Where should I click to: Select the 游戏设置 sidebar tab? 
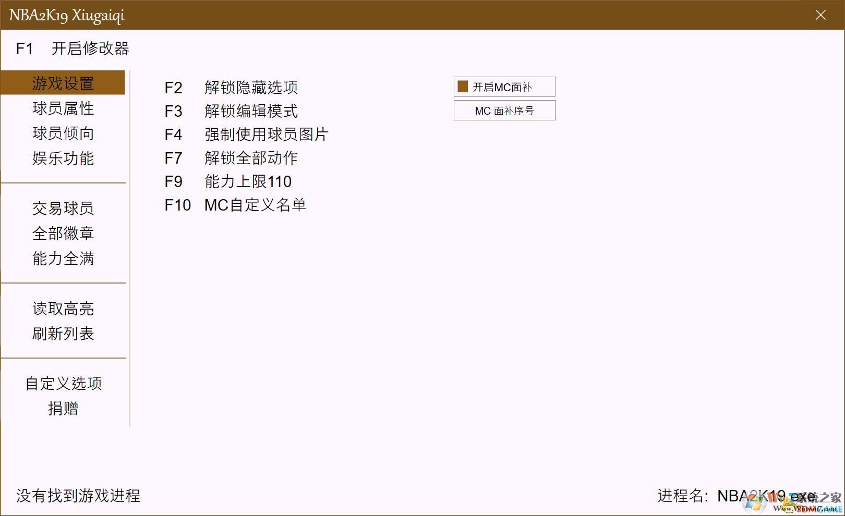pos(63,83)
